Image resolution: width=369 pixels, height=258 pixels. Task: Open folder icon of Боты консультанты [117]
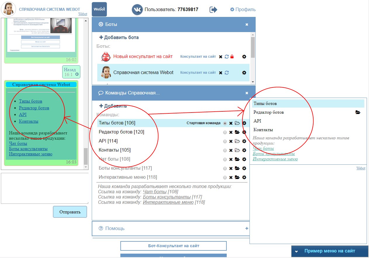[x=237, y=169]
